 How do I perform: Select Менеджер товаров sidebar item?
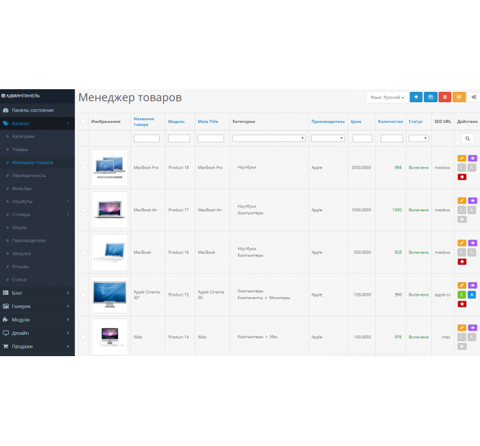point(32,163)
